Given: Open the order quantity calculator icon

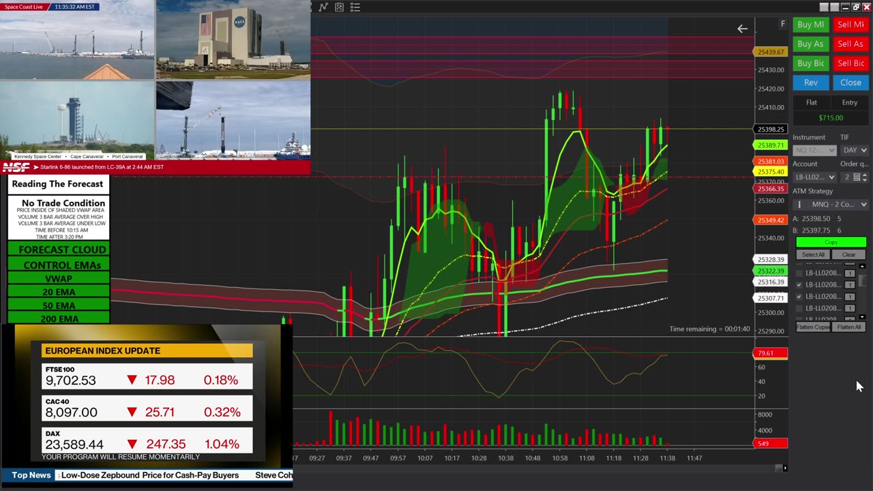Looking at the screenshot, I should [x=857, y=177].
